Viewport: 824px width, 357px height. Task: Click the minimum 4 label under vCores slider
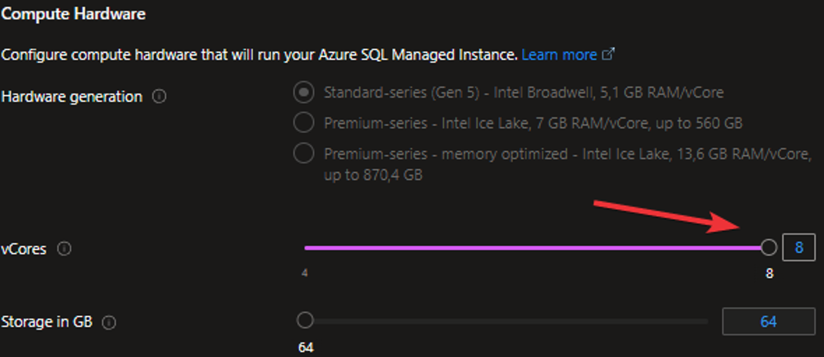(x=305, y=273)
